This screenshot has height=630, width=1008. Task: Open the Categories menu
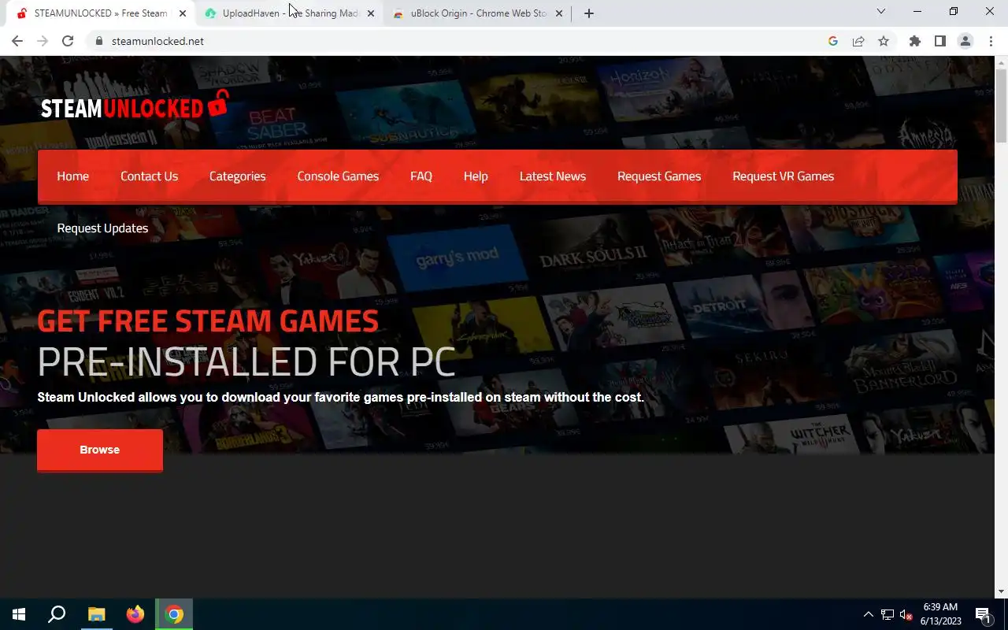pos(237,176)
